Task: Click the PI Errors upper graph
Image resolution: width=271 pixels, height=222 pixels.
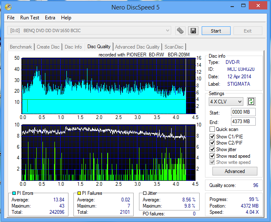Action: (x=108, y=86)
